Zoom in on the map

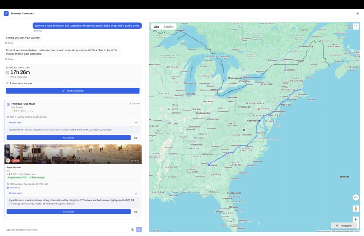pyautogui.click(x=355, y=219)
